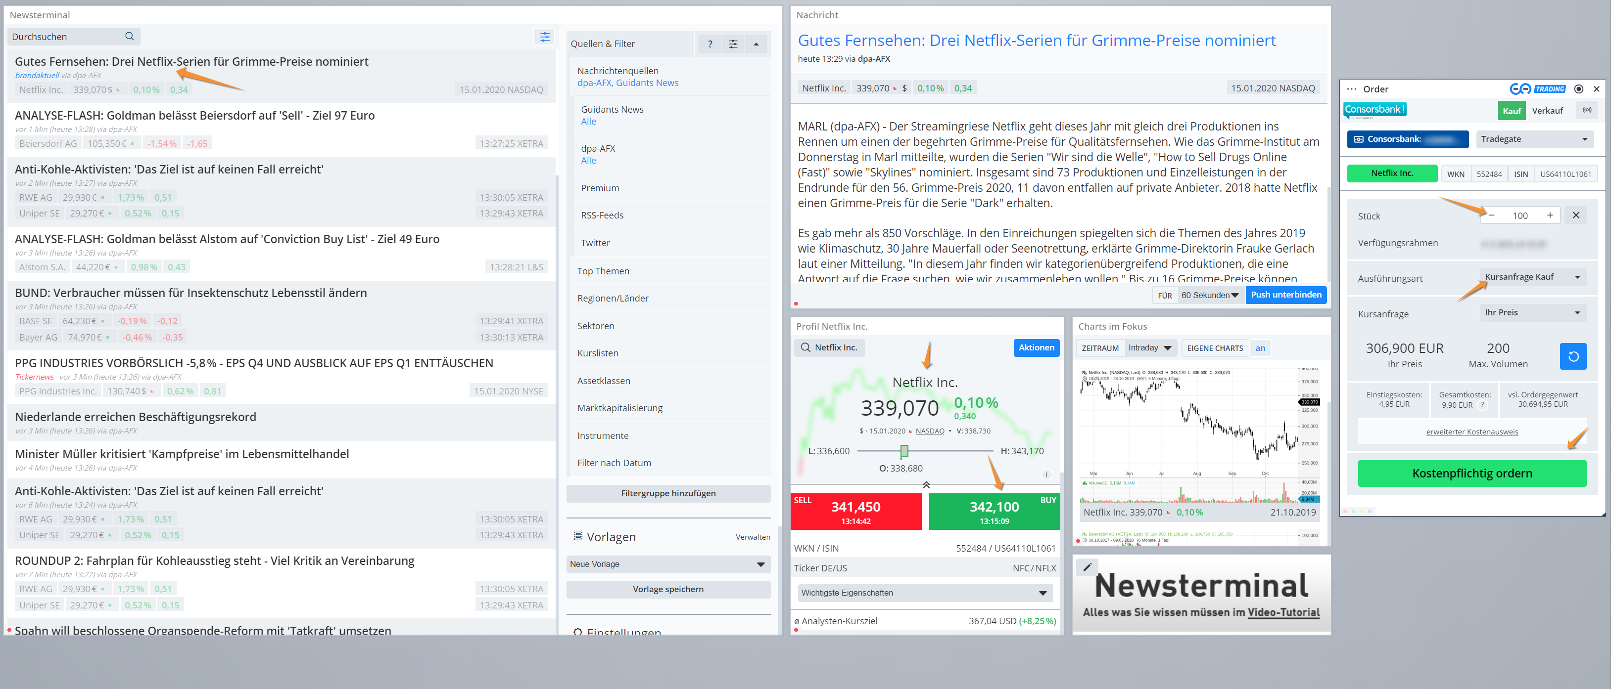
Task: Open the RSS-Feeds source entry
Action: tap(672, 215)
